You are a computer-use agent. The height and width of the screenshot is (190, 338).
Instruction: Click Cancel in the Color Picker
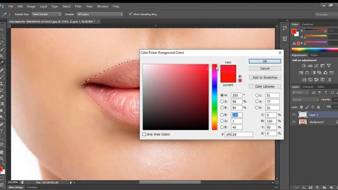coord(265,68)
